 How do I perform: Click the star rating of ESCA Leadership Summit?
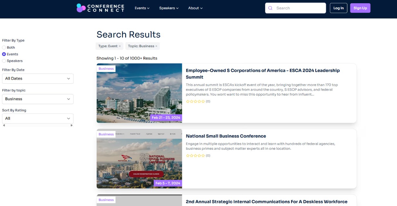pyautogui.click(x=195, y=101)
